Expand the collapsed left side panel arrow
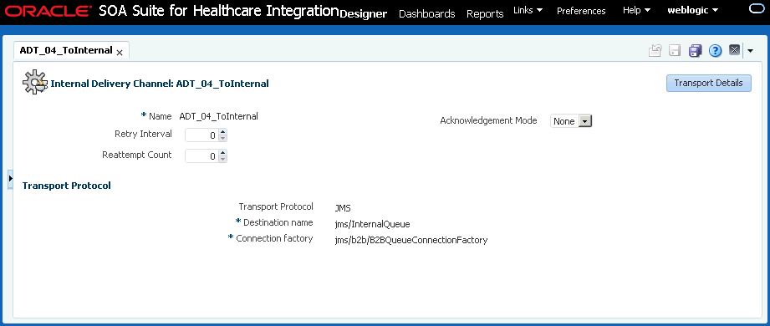The height and width of the screenshot is (326, 770). pyautogui.click(x=10, y=179)
